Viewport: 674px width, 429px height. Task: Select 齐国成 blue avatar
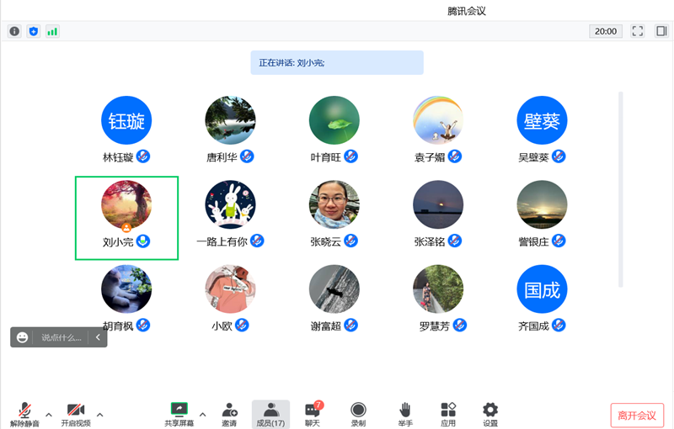(x=542, y=289)
